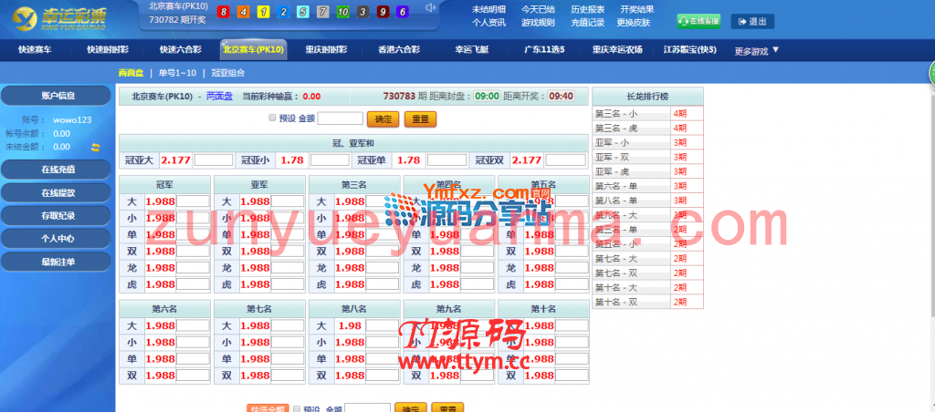
Task: Click the 在线充值 sidebar button
Action: (x=58, y=170)
